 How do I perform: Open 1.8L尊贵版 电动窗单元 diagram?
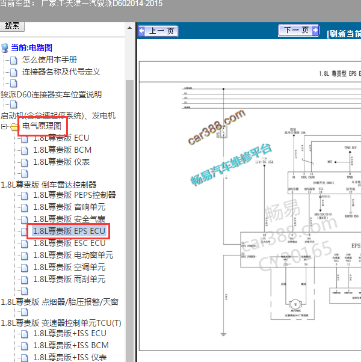click(73, 255)
